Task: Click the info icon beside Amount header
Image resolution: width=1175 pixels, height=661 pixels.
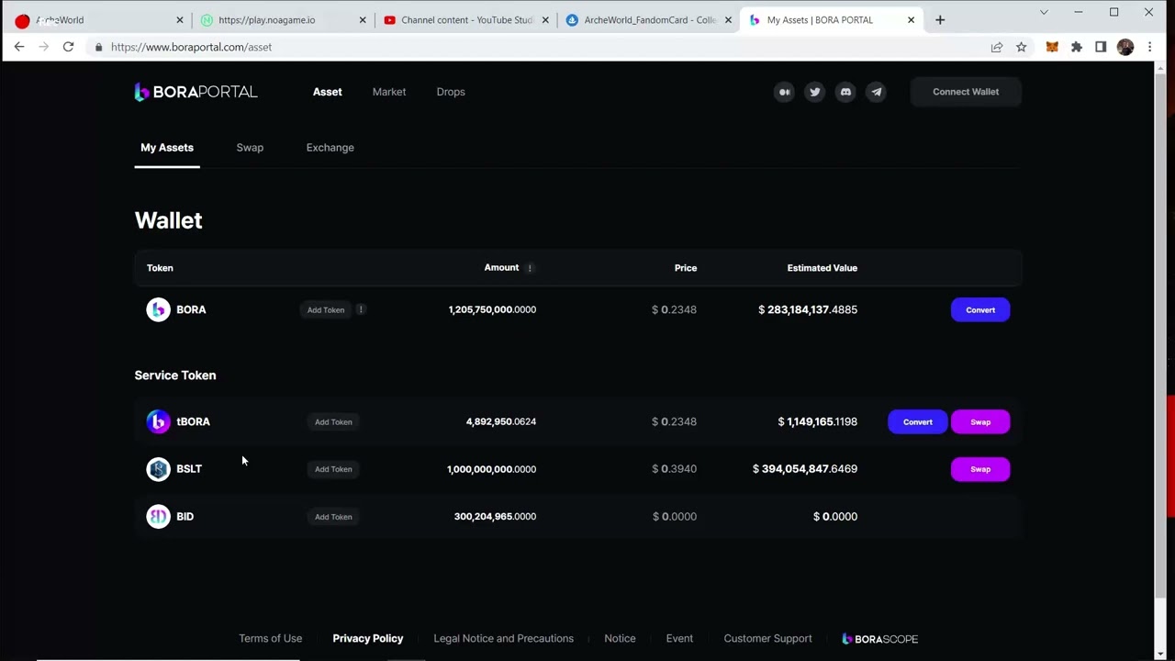Action: [x=530, y=268]
